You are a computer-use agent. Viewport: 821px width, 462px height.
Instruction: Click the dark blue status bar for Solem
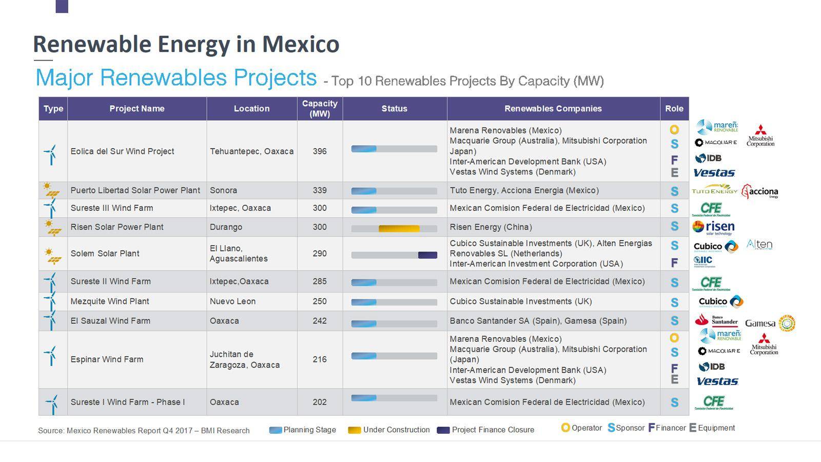coord(427,255)
